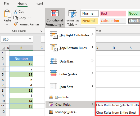Apply the Calculation cell style

[x=113, y=21]
